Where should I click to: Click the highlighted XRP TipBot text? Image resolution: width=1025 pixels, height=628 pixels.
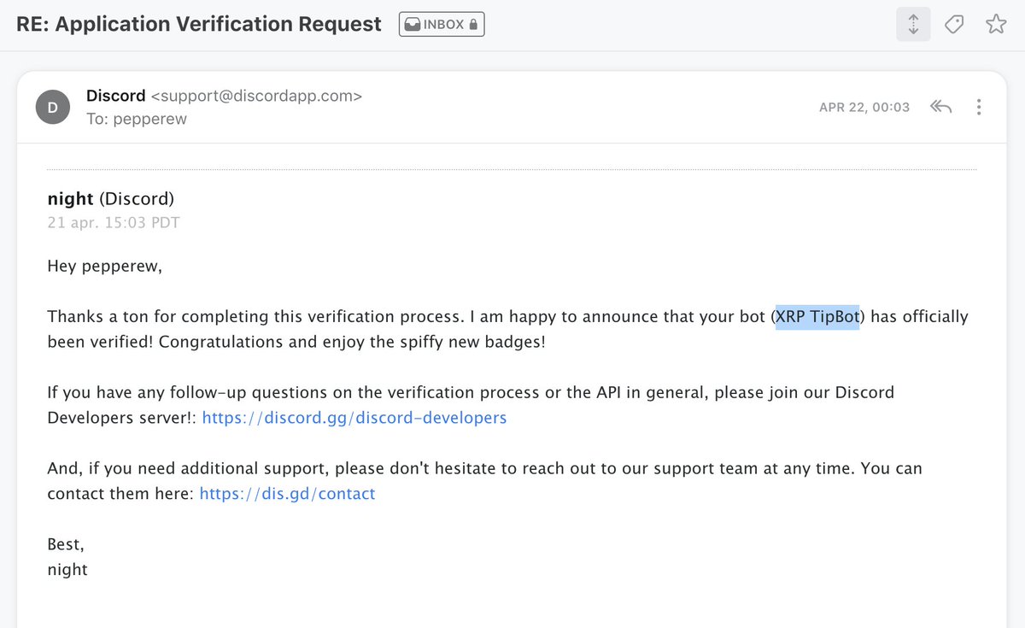click(817, 317)
